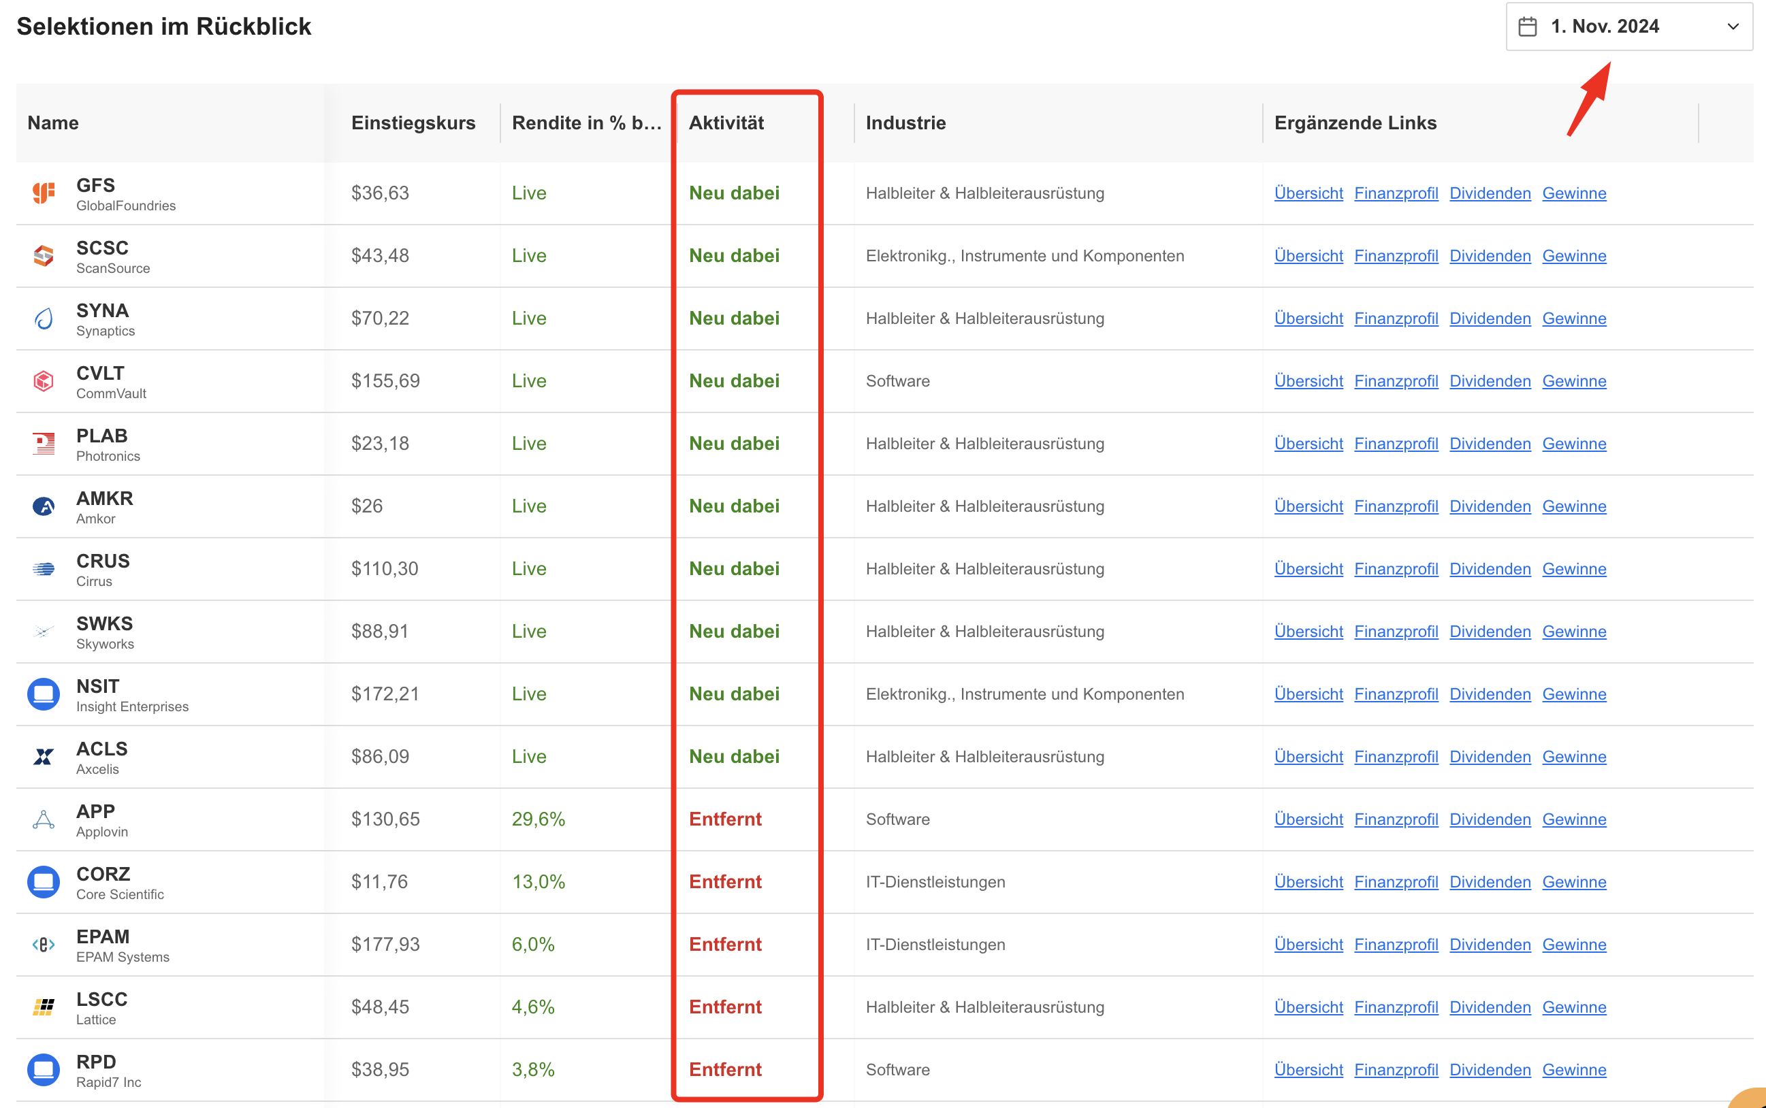Click the Core Scientific logo icon
Viewport: 1766px width, 1108px height.
pos(44,882)
